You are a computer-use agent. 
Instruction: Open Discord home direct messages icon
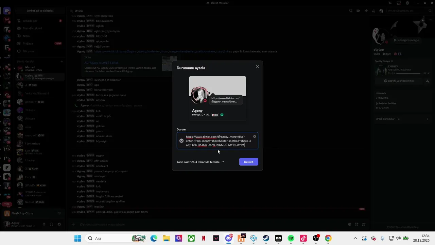7,11
